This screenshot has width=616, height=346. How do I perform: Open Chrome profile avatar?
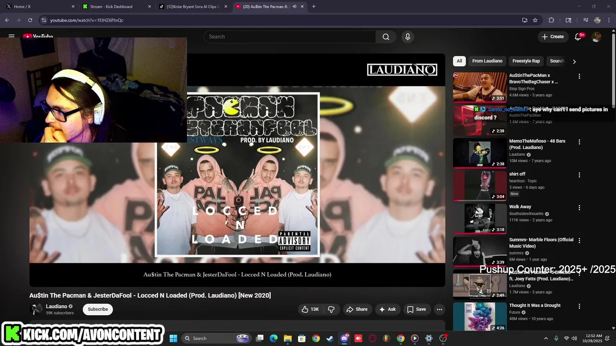click(597, 20)
